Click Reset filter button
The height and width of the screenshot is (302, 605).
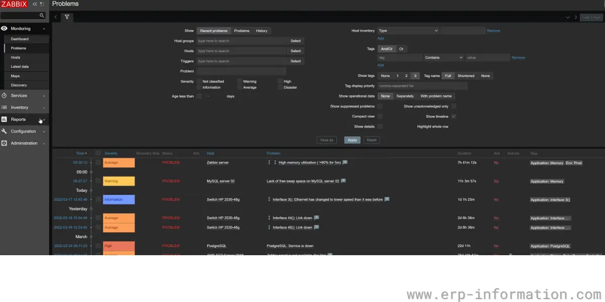pyautogui.click(x=372, y=140)
